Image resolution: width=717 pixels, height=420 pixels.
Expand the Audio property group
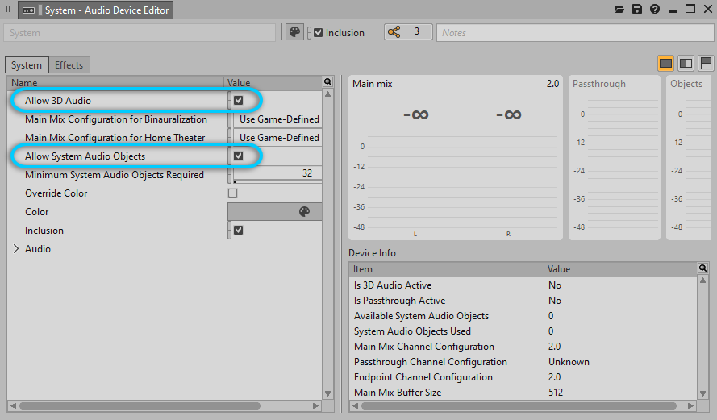tap(16, 249)
